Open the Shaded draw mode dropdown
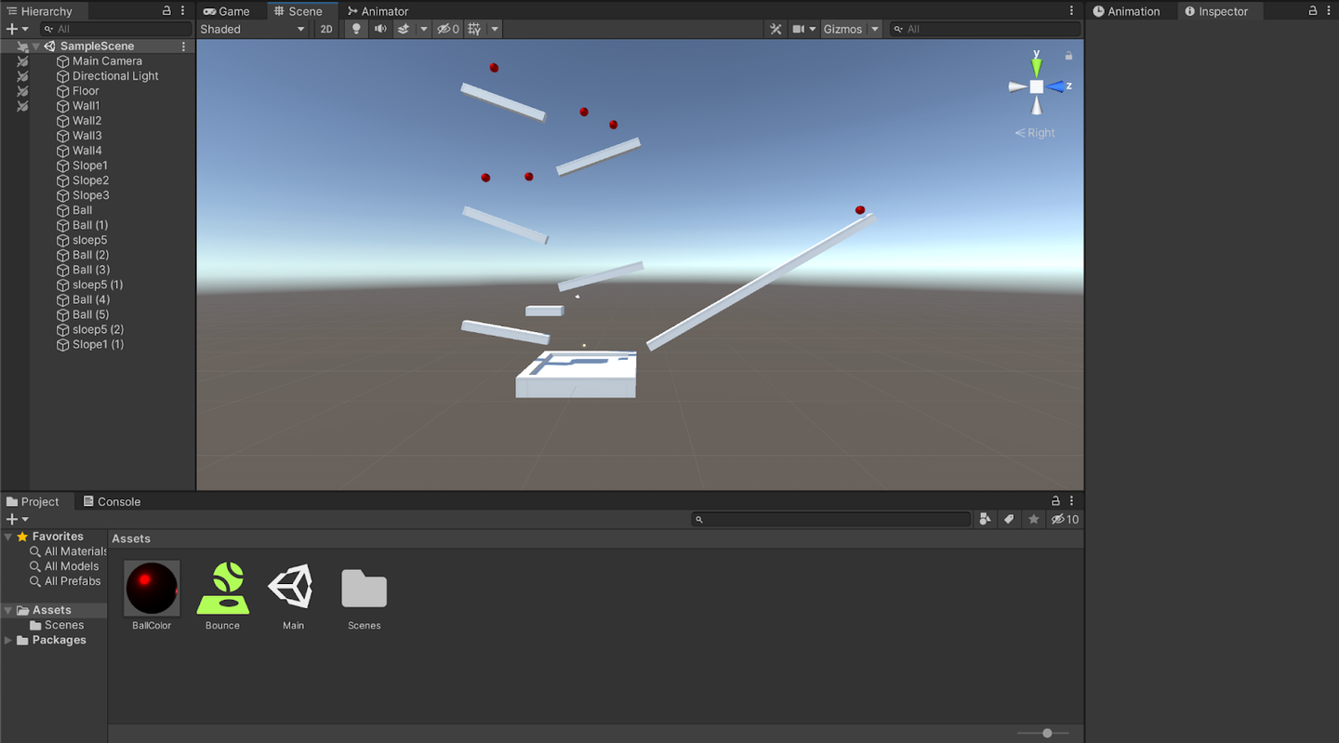The width and height of the screenshot is (1339, 743). [253, 29]
